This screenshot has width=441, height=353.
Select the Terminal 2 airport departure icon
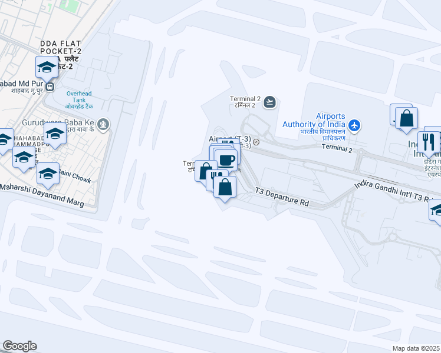click(269, 102)
